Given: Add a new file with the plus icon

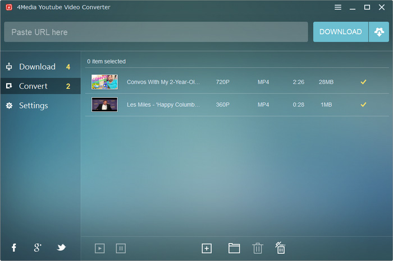Looking at the screenshot, I should (207, 248).
